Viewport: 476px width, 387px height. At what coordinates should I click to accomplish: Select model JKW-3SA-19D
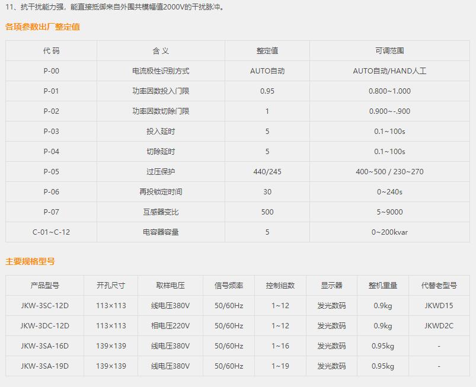(x=44, y=366)
